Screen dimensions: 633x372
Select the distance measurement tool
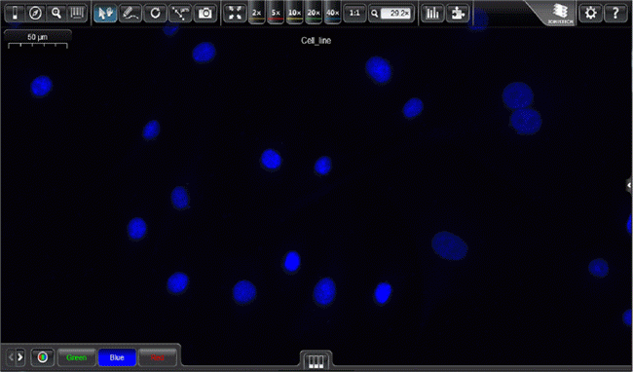180,14
